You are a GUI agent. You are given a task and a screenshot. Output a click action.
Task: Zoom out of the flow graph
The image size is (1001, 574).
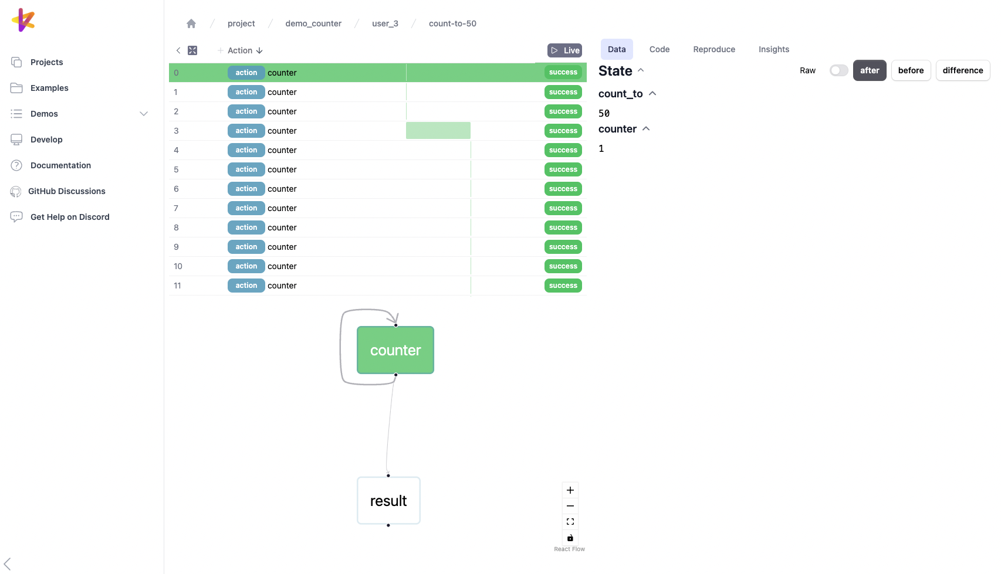[x=570, y=506]
